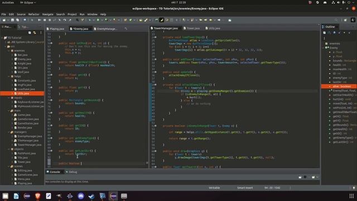Click the cursor position 94:20:1542 status
The image size is (357, 201).
[272, 188]
